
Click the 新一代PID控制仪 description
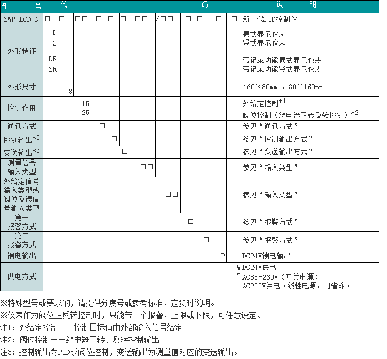click(x=270, y=19)
